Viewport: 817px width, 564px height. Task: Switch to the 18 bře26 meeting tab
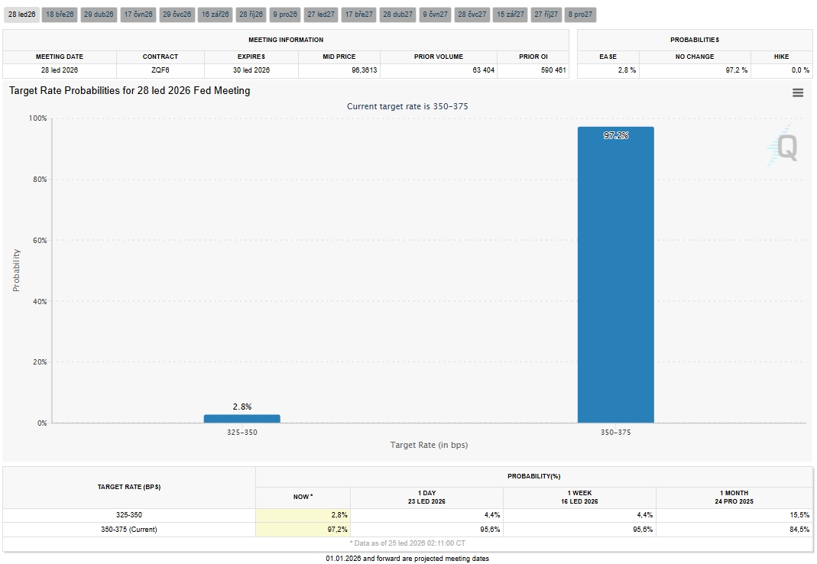click(60, 15)
